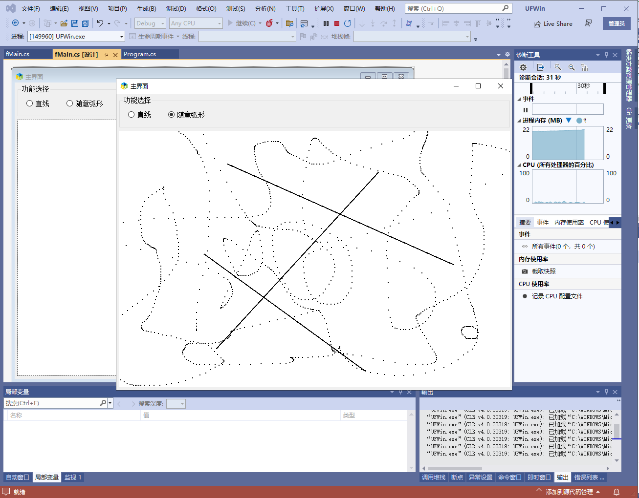Switch to the 调用堆栈 tab
This screenshot has height=498, width=639.
[x=434, y=477]
